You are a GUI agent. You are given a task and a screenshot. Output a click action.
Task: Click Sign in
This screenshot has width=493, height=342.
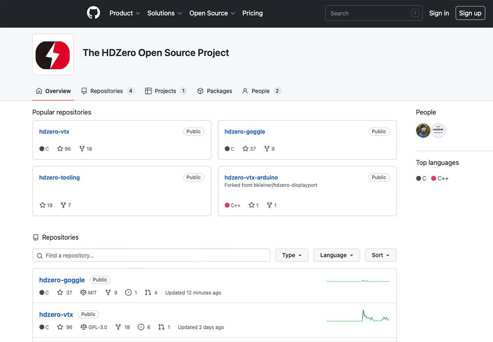click(439, 13)
